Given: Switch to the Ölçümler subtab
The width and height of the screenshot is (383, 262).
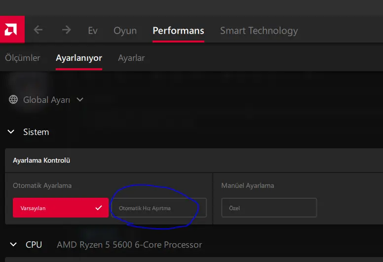Looking at the screenshot, I should (23, 58).
